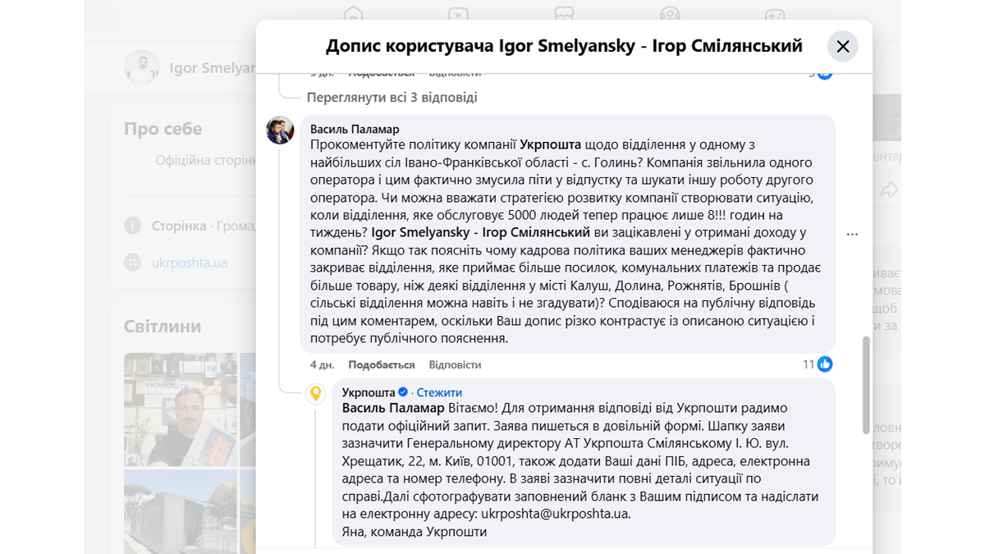The image size is (985, 554).
Task: Follow Укрпошта by clicking Стежити
Action: tap(439, 392)
